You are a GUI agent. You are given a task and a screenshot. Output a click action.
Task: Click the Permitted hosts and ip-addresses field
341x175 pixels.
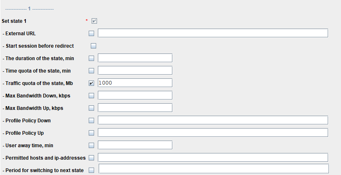[213, 158]
